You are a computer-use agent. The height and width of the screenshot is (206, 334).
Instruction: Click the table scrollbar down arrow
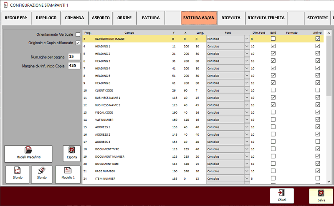pos(329,181)
